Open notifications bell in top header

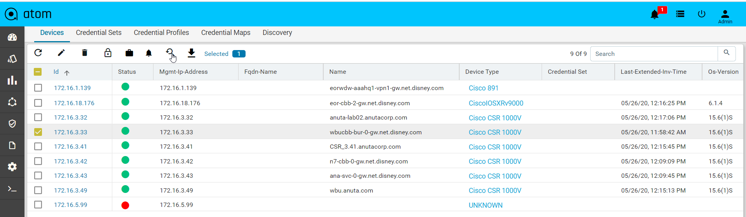tap(655, 15)
